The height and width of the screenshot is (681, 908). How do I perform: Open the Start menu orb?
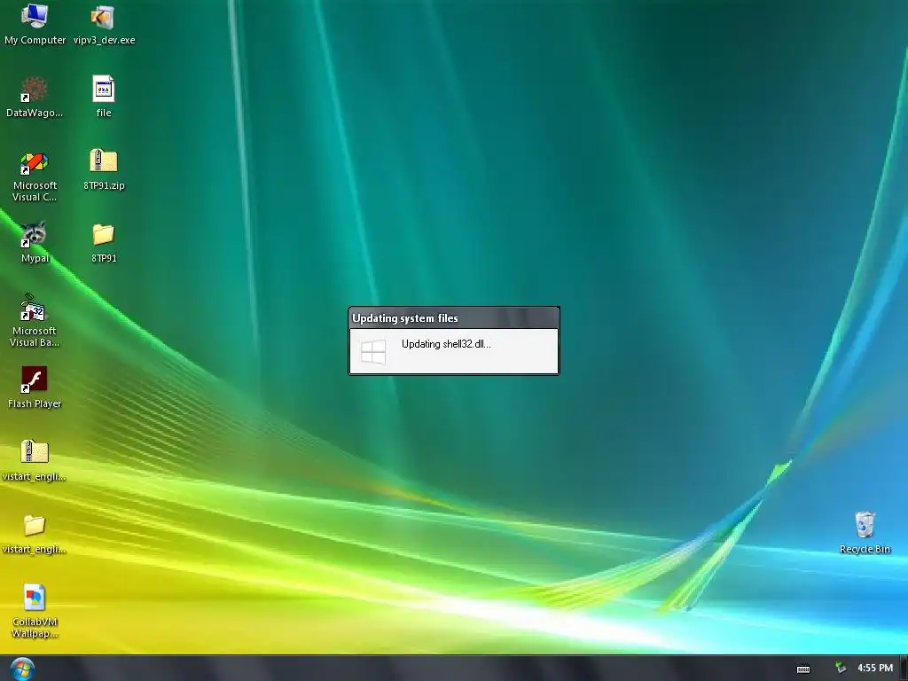pyautogui.click(x=22, y=669)
